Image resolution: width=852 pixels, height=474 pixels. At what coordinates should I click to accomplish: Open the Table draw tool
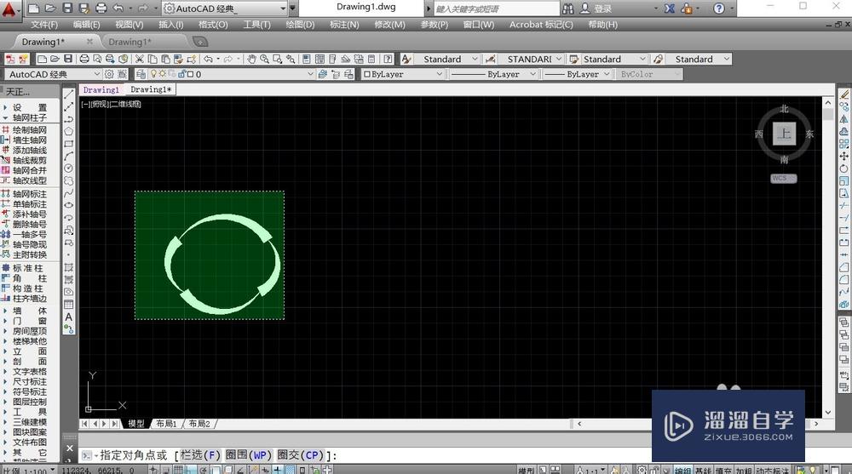pos(68,304)
